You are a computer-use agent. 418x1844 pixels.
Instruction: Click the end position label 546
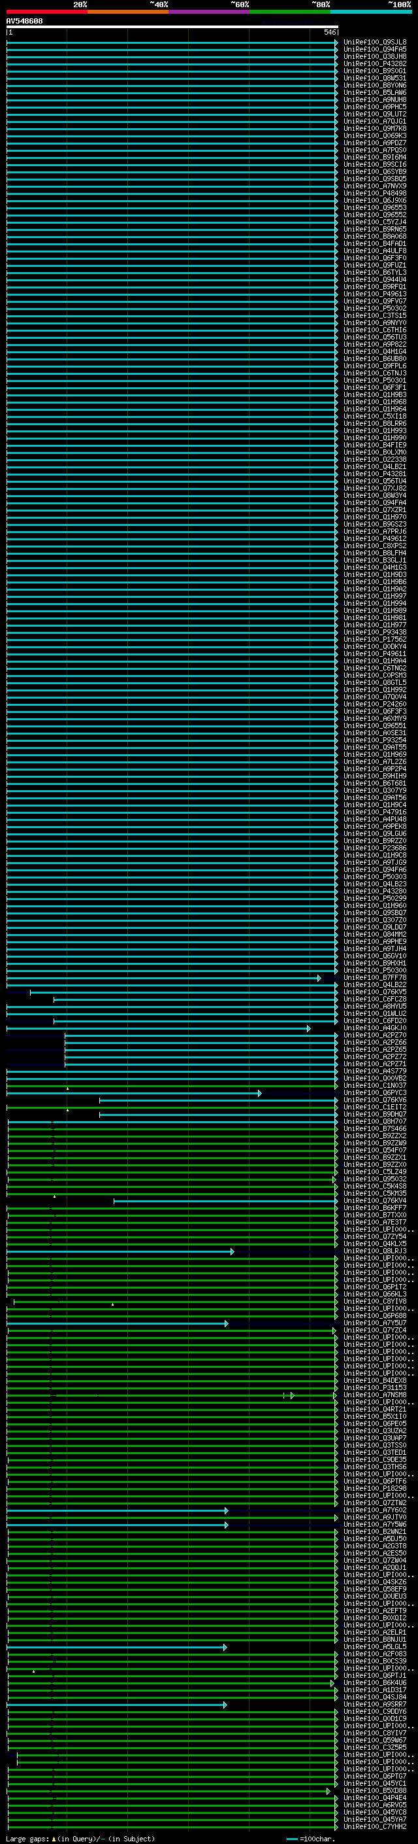pos(330,32)
